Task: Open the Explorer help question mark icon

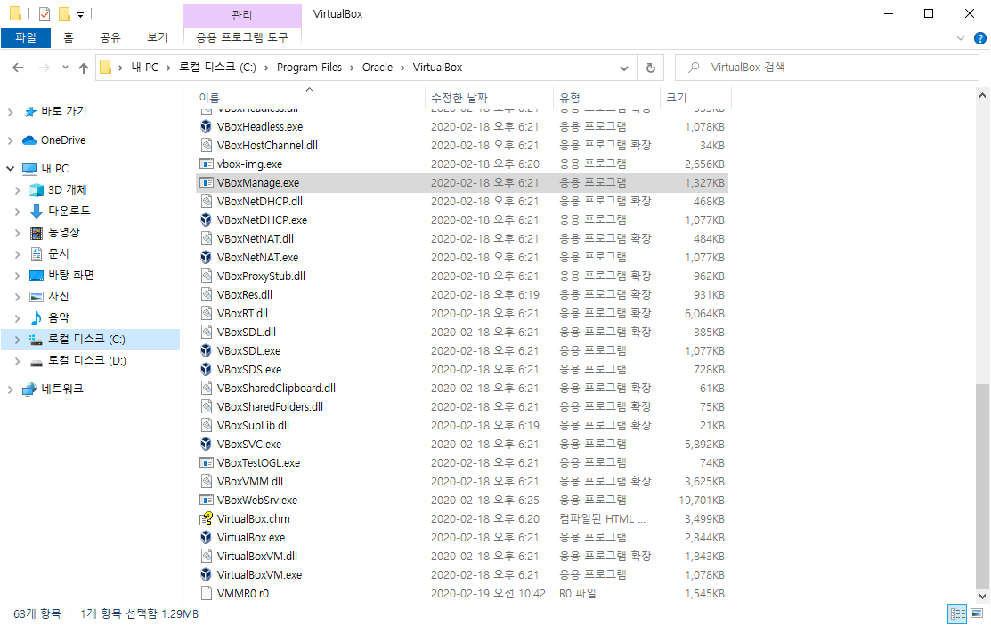Action: (979, 38)
